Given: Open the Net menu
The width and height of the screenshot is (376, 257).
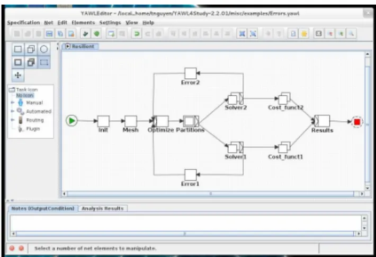Looking at the screenshot, I should 48,23.
